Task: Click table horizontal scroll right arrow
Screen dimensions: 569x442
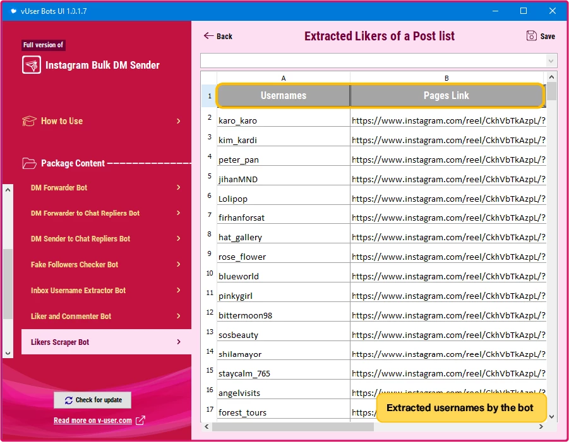Action: (x=541, y=427)
